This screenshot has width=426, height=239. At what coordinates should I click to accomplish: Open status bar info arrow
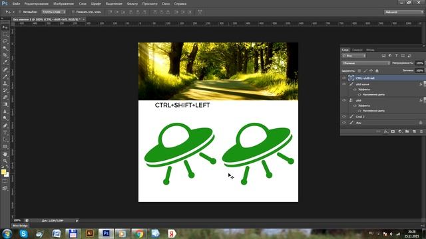click(77, 220)
